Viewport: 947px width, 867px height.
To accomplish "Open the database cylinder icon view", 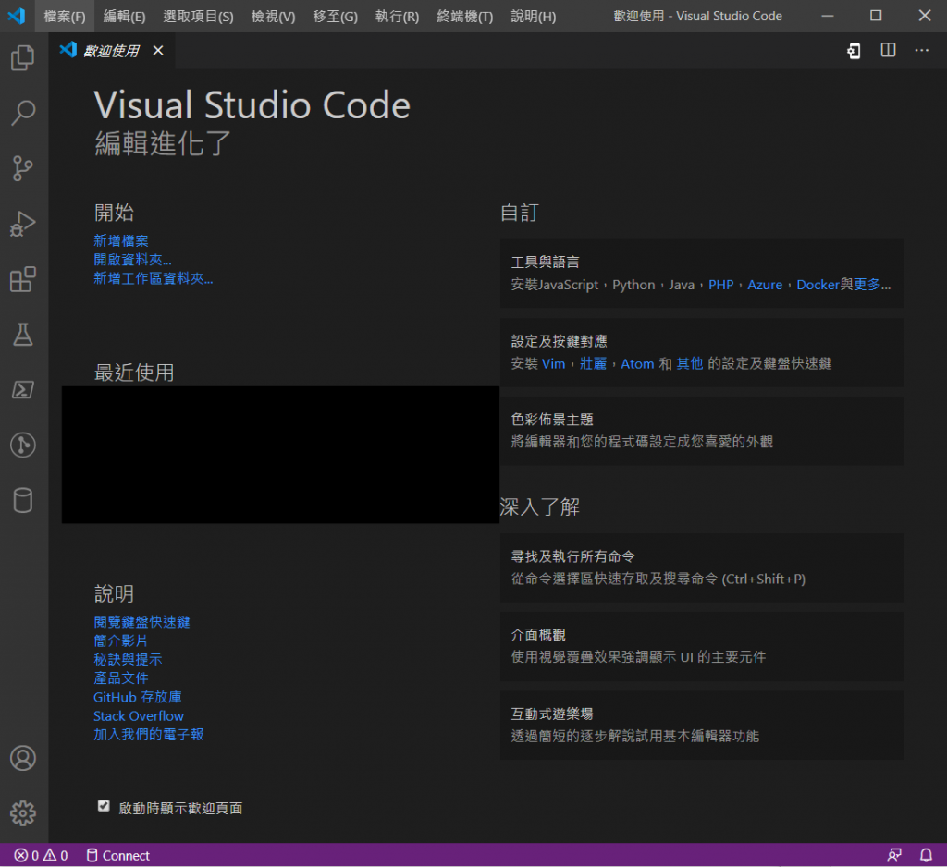I will [23, 500].
